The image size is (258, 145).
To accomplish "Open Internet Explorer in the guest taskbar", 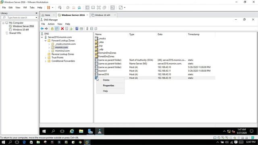I will 72,131.
